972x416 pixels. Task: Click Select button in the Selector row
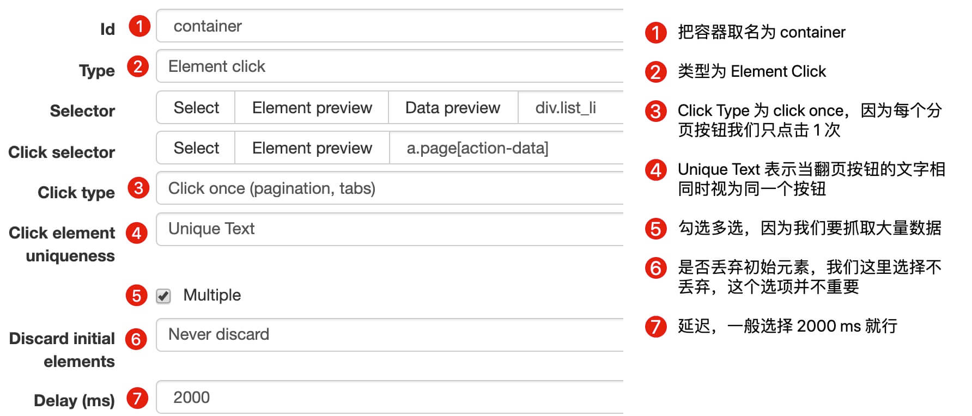point(196,108)
